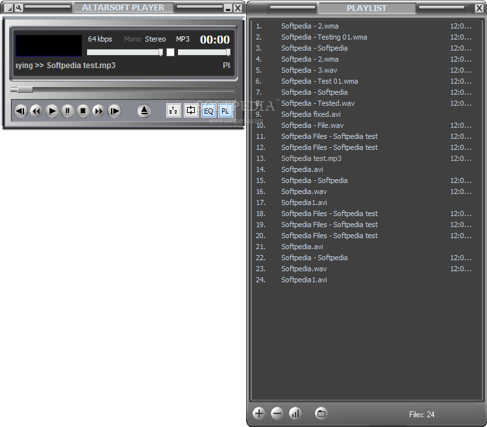487x427 pixels.
Task: Open the settings wrench icon in title bar
Action: (x=19, y=8)
